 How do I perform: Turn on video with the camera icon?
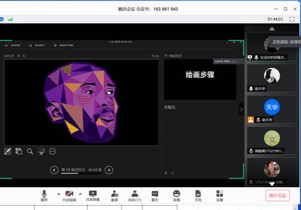click(x=69, y=196)
